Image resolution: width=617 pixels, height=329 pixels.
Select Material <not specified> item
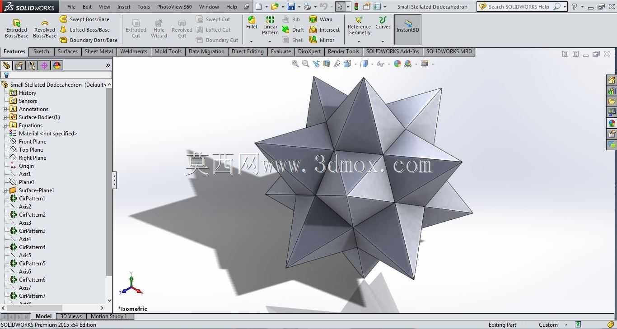coord(48,134)
